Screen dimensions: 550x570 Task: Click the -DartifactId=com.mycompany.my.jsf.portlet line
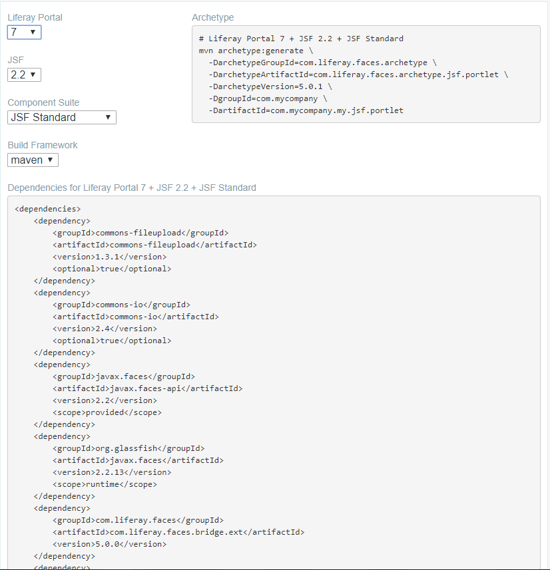tap(306, 110)
